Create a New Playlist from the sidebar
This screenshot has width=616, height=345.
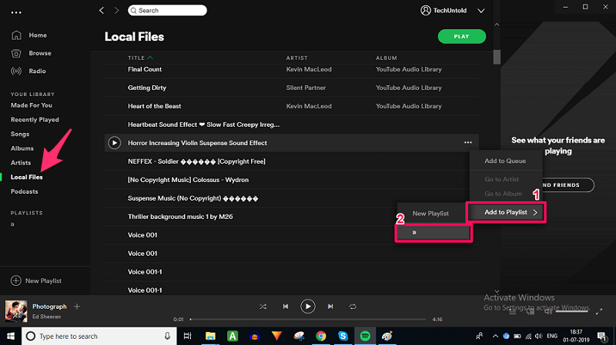click(x=36, y=280)
